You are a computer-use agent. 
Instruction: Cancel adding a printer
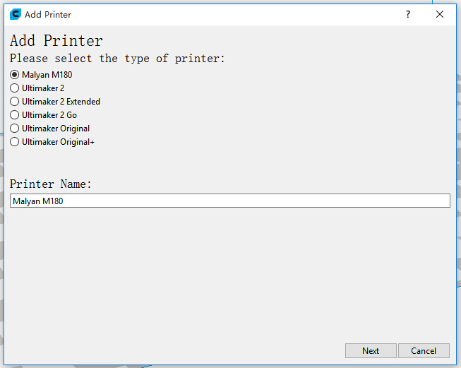pyautogui.click(x=424, y=351)
